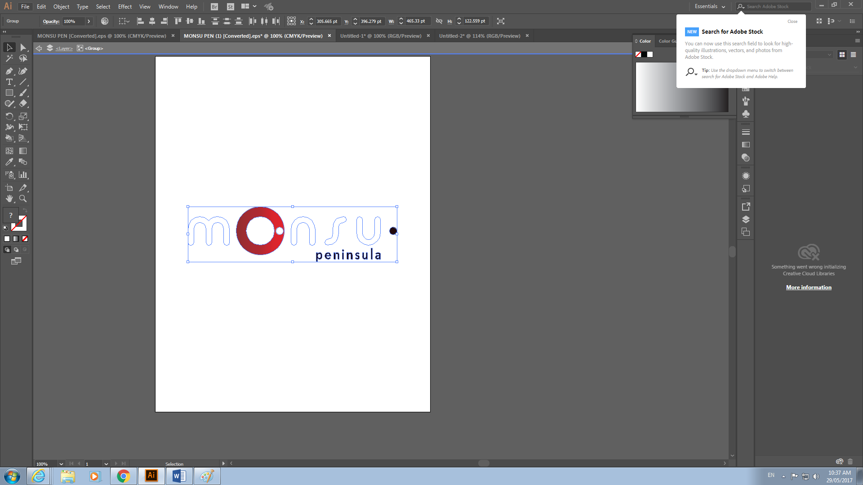Select the Perspective Grid tool

point(23,138)
